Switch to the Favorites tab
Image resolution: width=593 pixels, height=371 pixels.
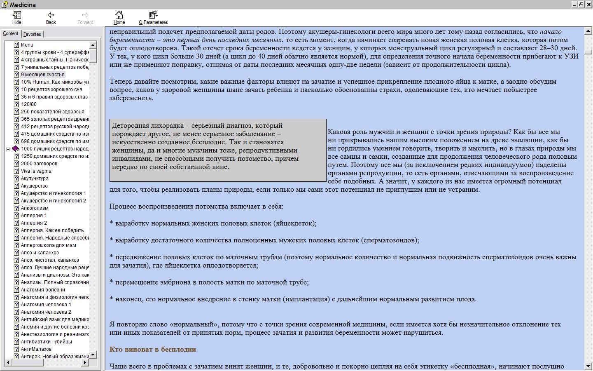(32, 34)
